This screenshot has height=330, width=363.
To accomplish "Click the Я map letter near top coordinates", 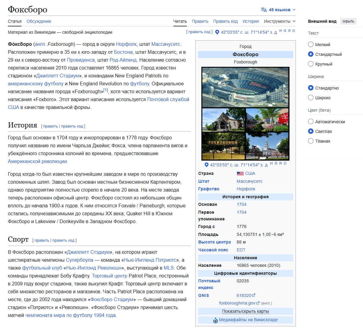I will click(x=289, y=31).
